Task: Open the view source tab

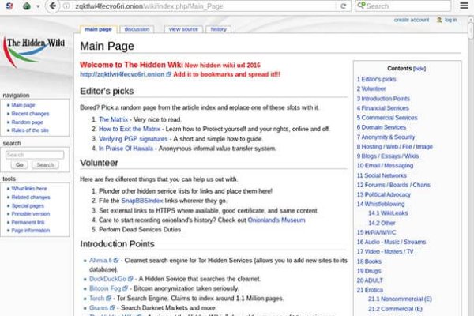Action: [183, 29]
